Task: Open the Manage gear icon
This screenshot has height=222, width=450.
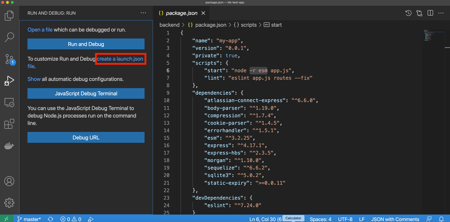Action: tap(9, 203)
